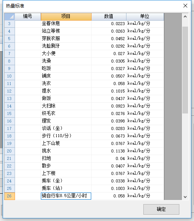Select row header 14 for 大扫除

click(9, 106)
